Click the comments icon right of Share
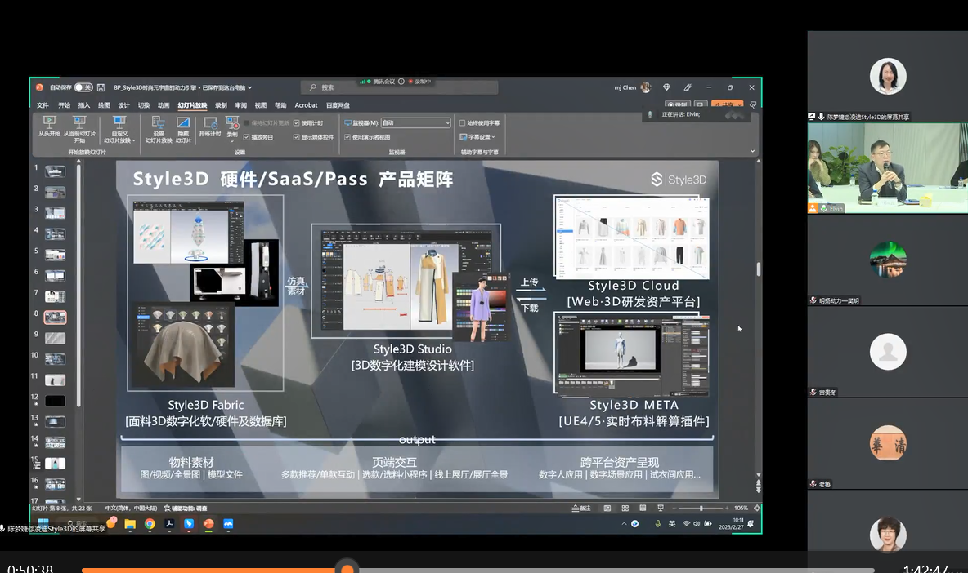968x573 pixels. 753,104
